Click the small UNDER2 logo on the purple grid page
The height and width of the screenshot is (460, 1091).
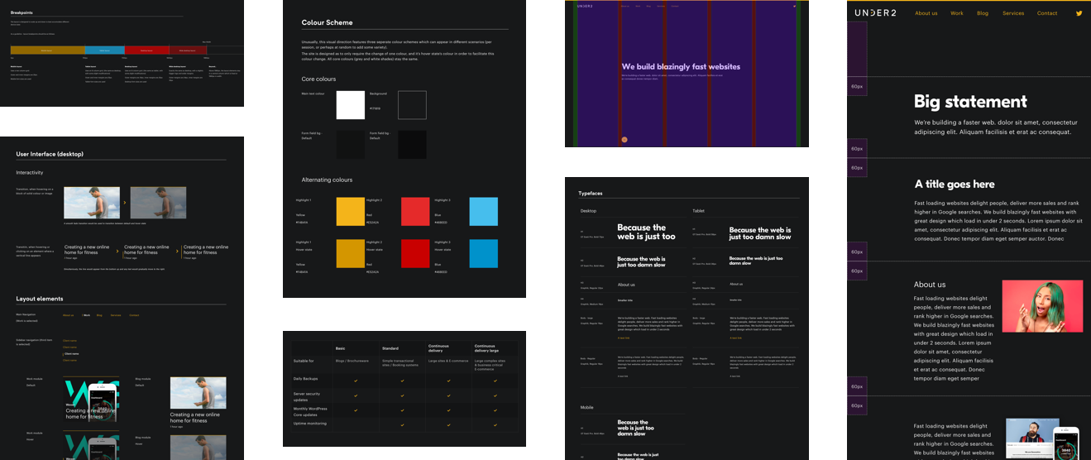pyautogui.click(x=586, y=7)
